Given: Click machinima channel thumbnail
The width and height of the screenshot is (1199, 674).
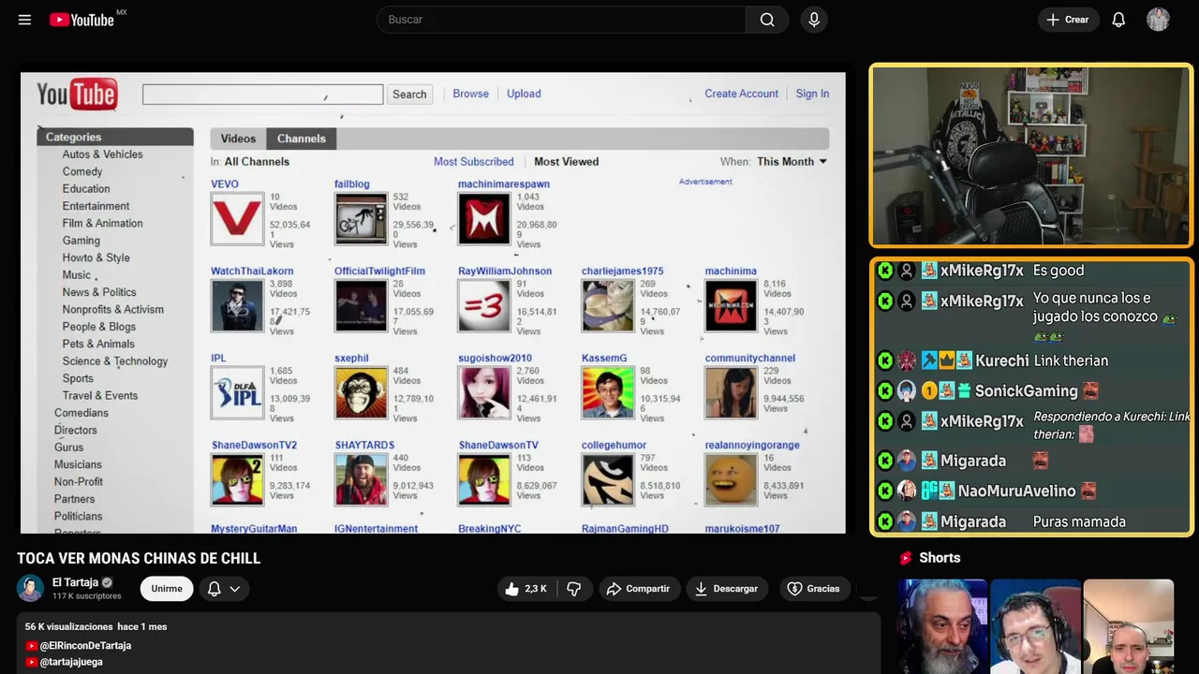Looking at the screenshot, I should (x=731, y=306).
